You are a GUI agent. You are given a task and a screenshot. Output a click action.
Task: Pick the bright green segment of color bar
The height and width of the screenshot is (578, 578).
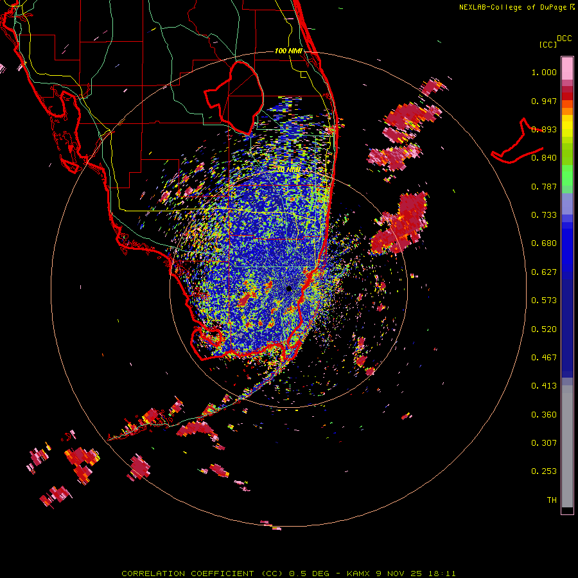(x=567, y=175)
